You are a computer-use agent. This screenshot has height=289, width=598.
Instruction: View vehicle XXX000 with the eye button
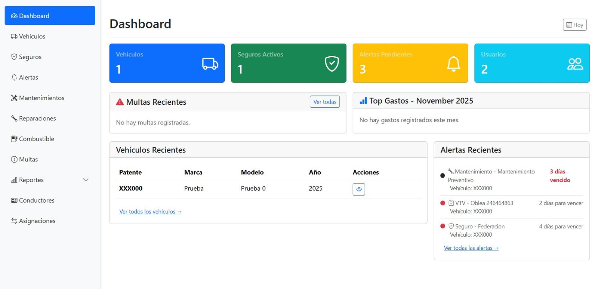[359, 190]
